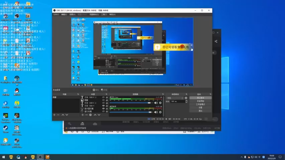Screen dimensions: 285x160
Task: Click search magnifier in background Douyu window
Action: 69,124
